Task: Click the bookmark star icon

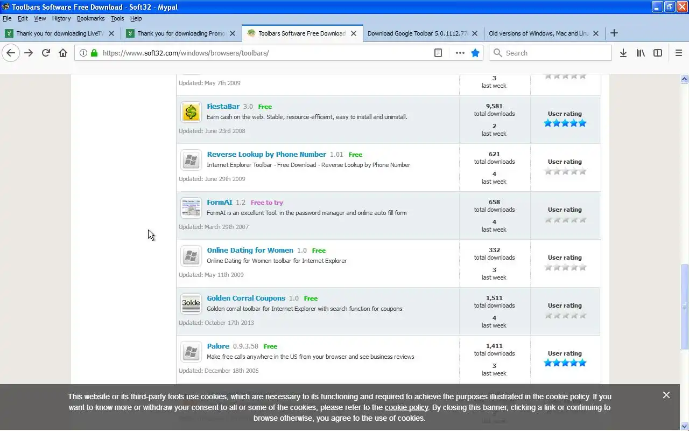Action: pos(475,53)
